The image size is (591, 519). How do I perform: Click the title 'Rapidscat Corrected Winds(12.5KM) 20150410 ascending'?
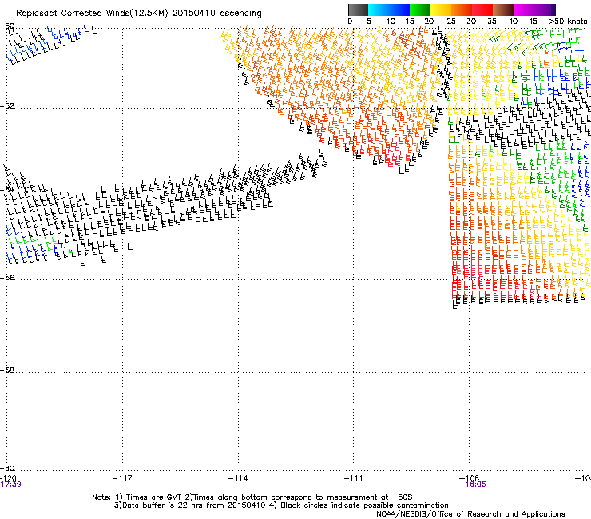tap(139, 14)
